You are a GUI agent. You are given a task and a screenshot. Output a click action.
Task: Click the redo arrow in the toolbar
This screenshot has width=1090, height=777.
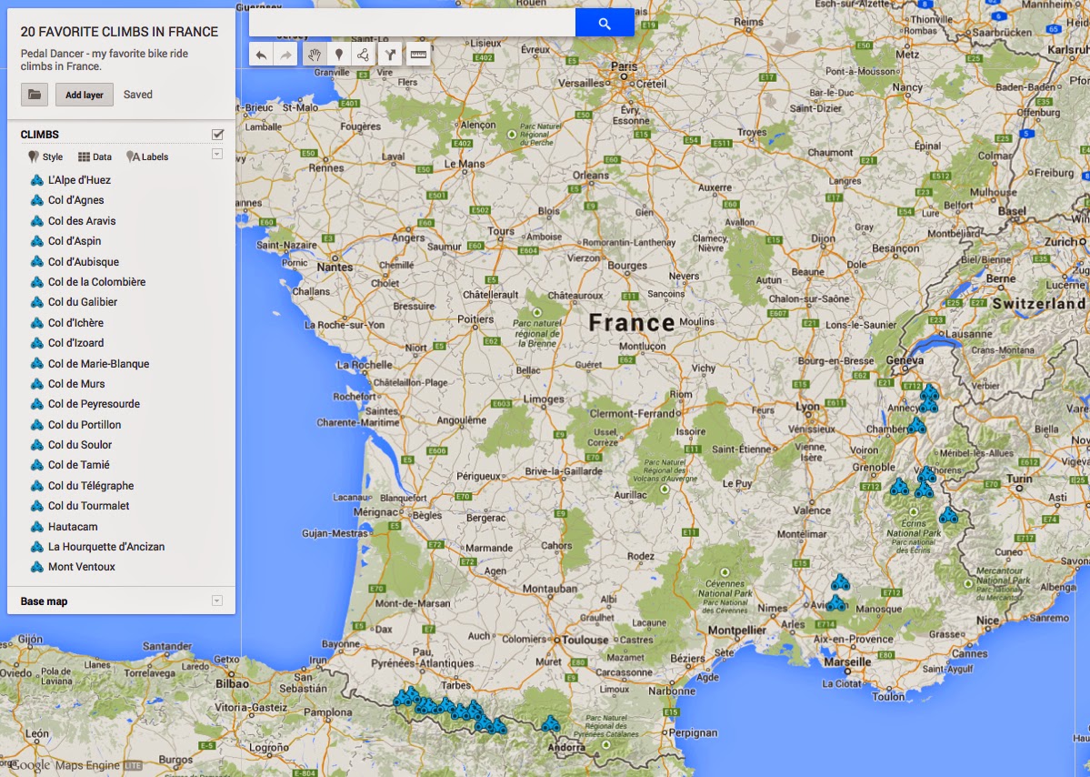(287, 54)
